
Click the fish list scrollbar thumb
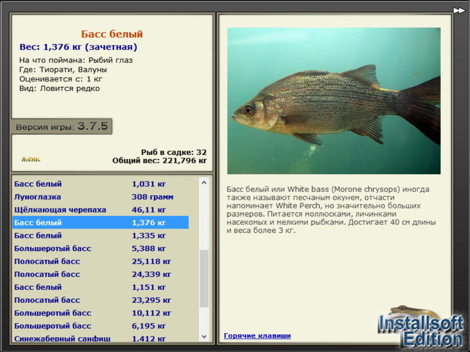click(204, 279)
